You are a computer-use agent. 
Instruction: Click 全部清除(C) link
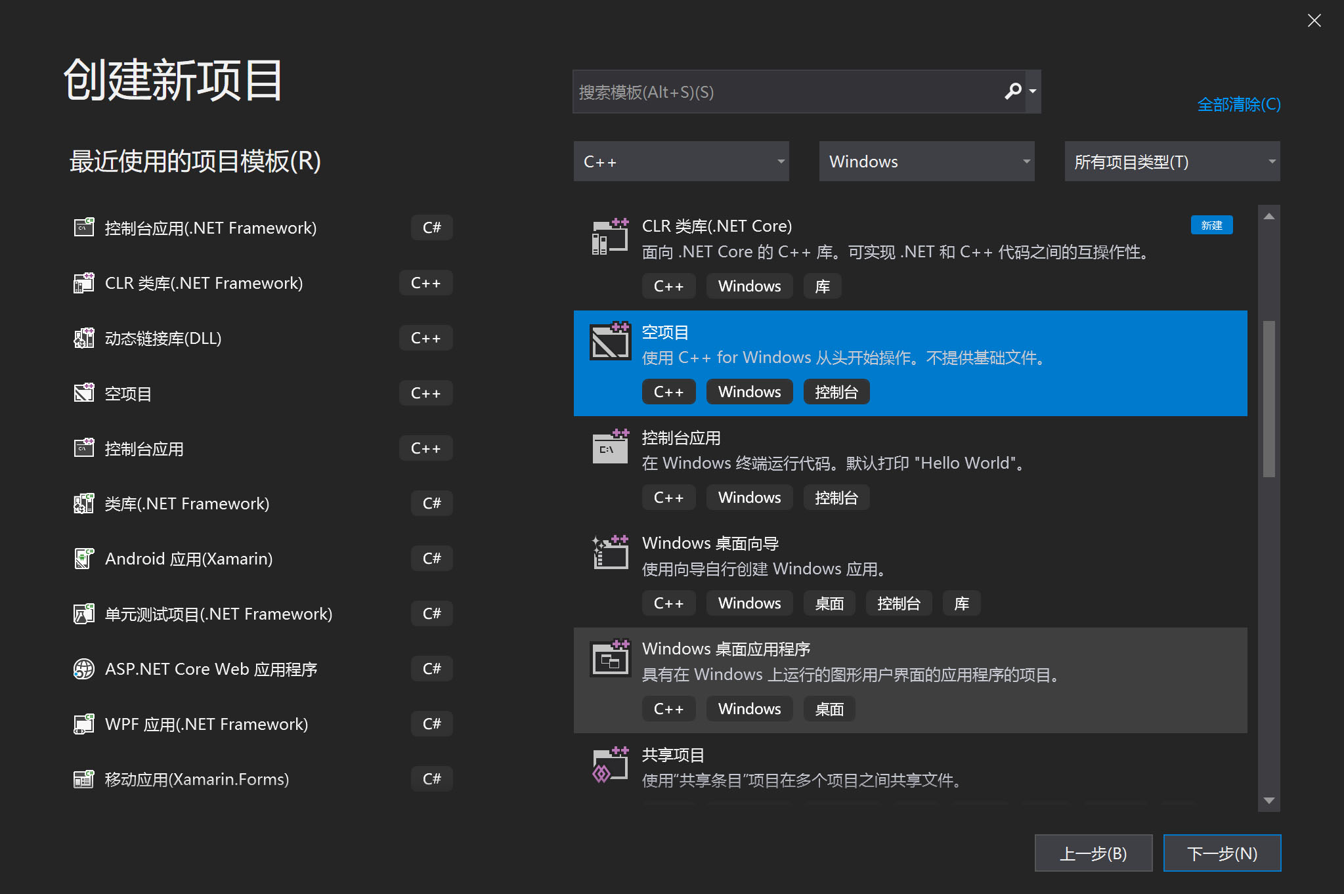pos(1238,104)
